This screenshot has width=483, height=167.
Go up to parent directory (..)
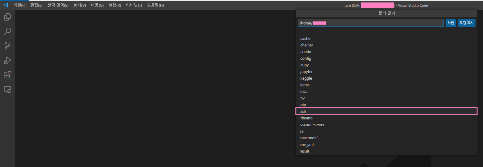pyautogui.click(x=301, y=32)
